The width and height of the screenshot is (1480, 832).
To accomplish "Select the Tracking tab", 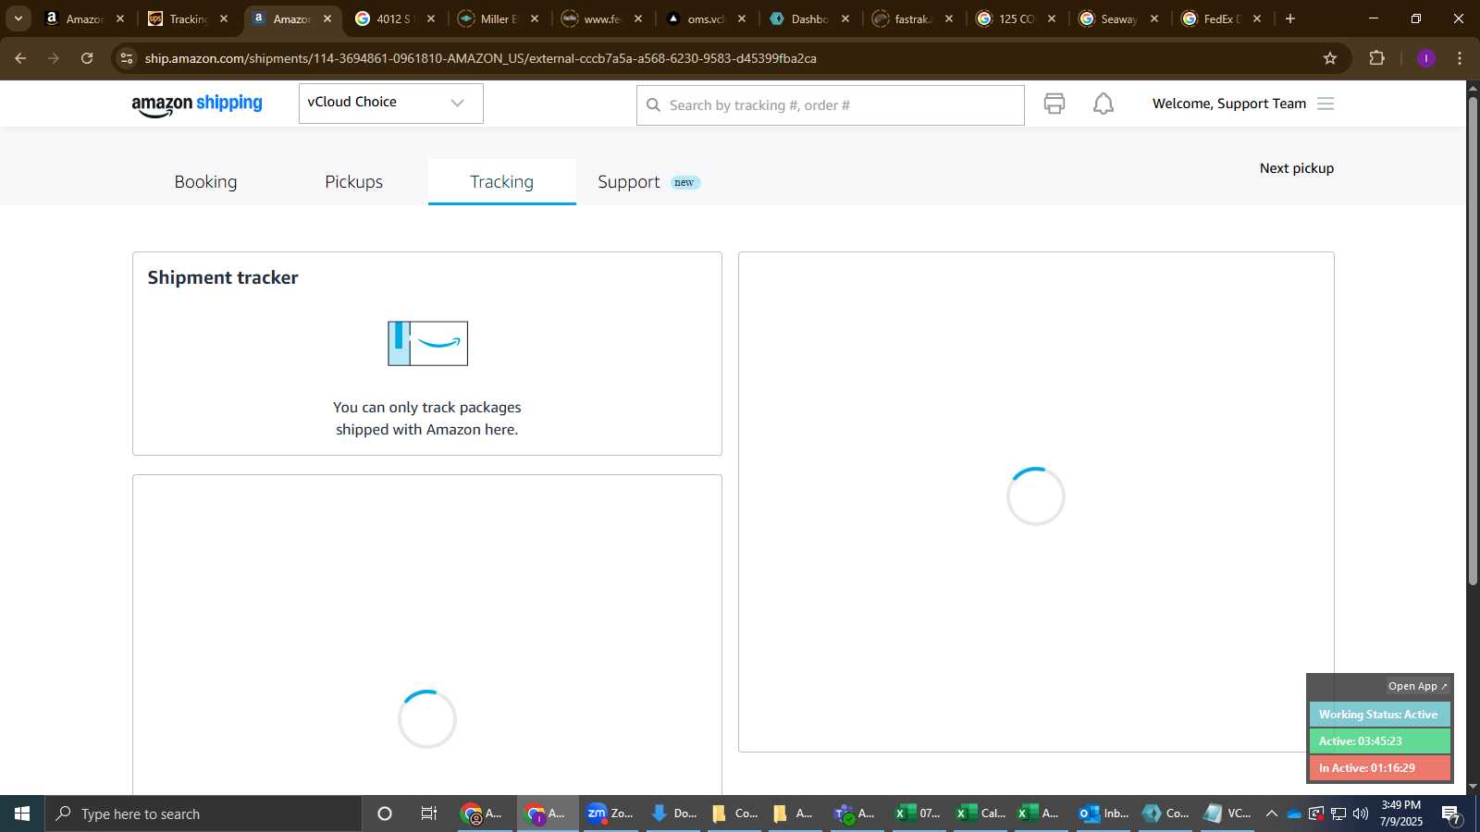I will click(x=501, y=182).
